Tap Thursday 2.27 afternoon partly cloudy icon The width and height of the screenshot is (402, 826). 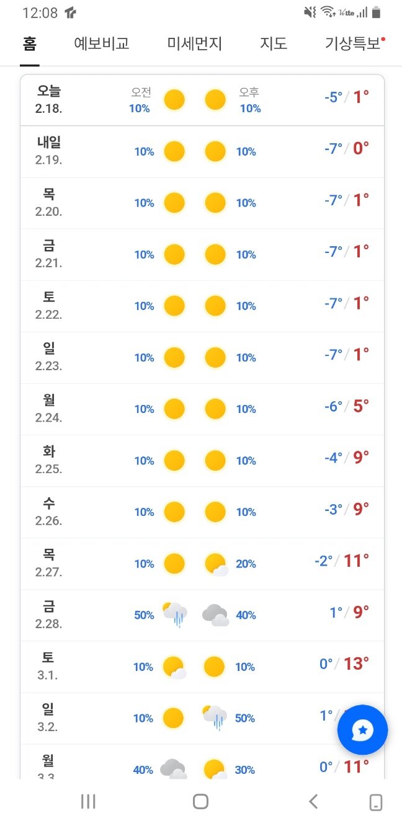(216, 564)
